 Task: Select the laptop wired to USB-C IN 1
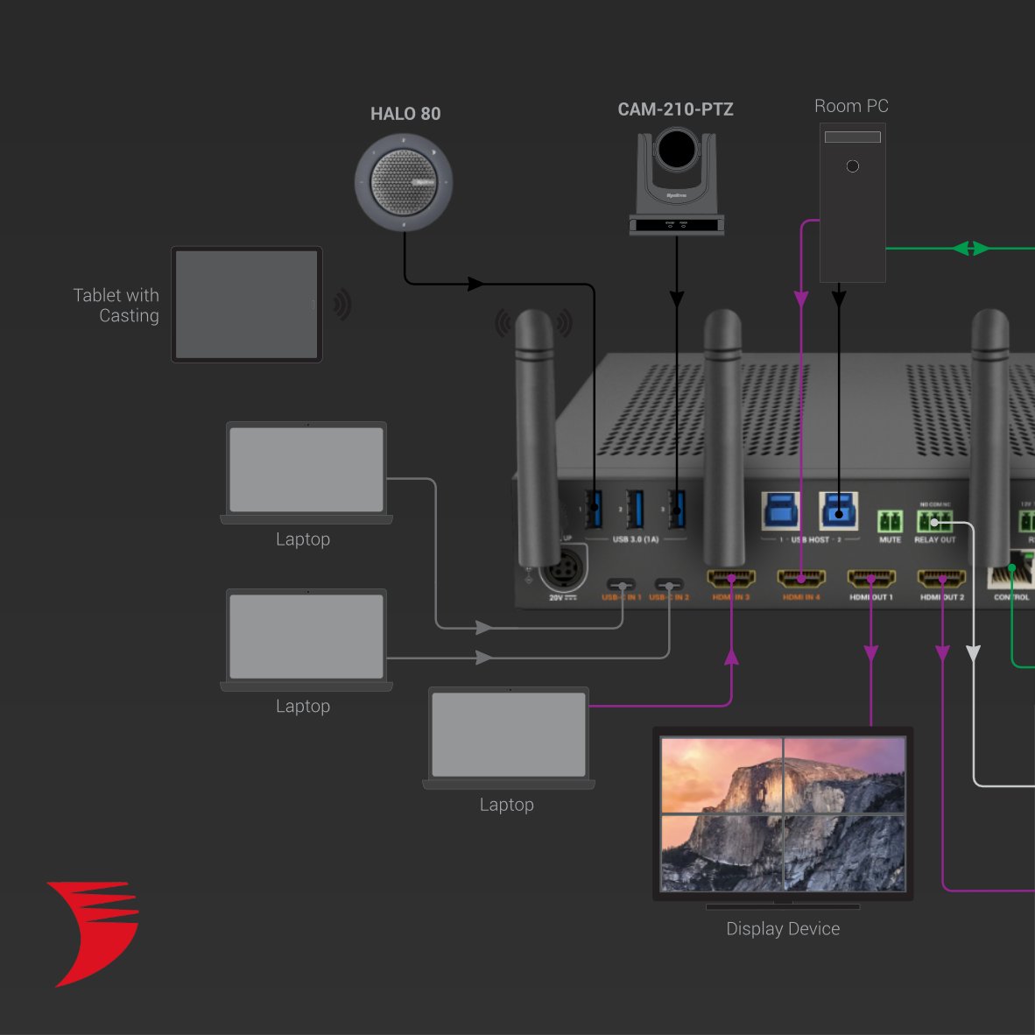pyautogui.click(x=306, y=473)
